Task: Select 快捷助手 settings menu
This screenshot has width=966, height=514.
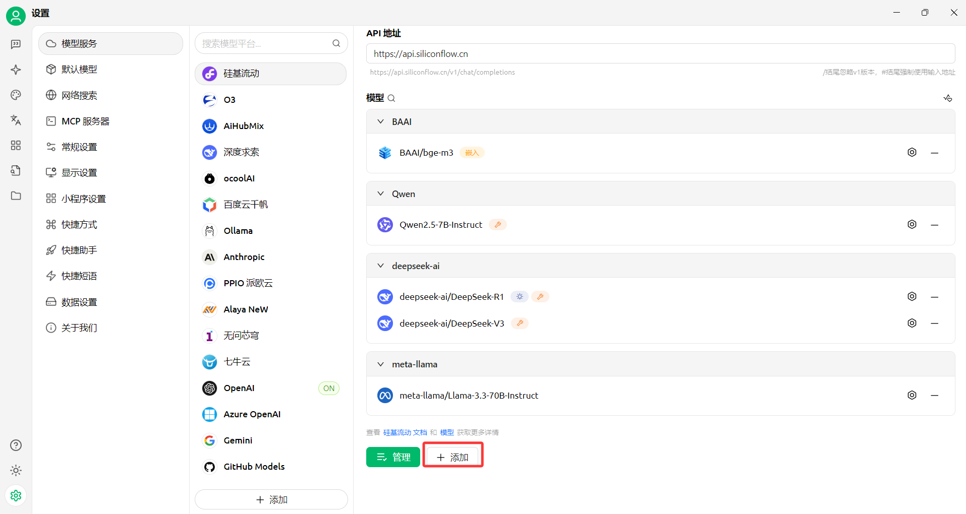Action: pyautogui.click(x=110, y=250)
